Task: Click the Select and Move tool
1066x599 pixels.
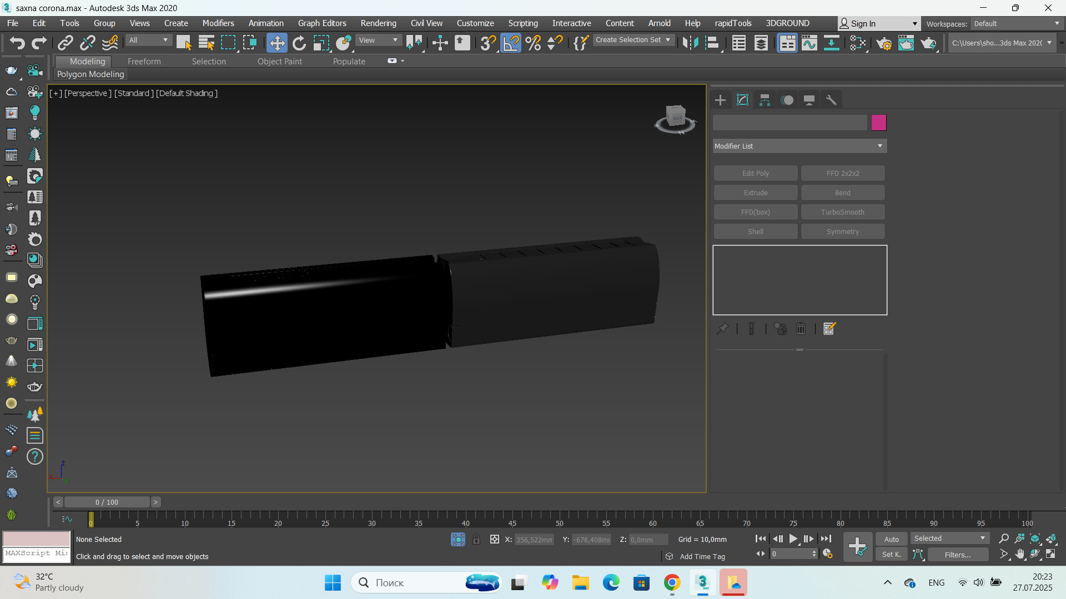Action: (x=276, y=43)
